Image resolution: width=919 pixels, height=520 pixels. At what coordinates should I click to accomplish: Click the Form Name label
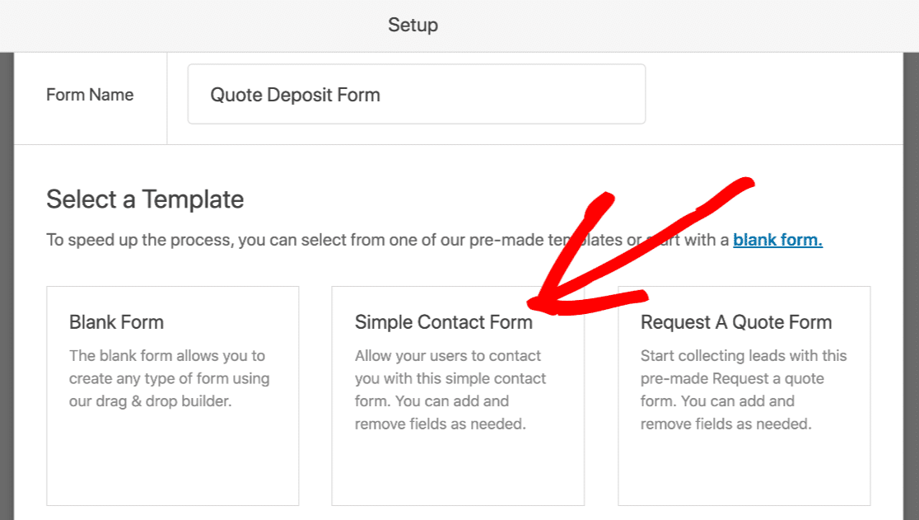90,95
